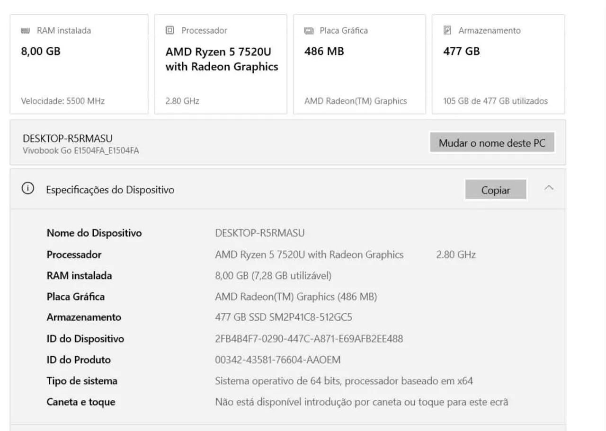Click the Placa Gráfica display icon
Viewport: 606px width, 431px height.
[x=309, y=31]
